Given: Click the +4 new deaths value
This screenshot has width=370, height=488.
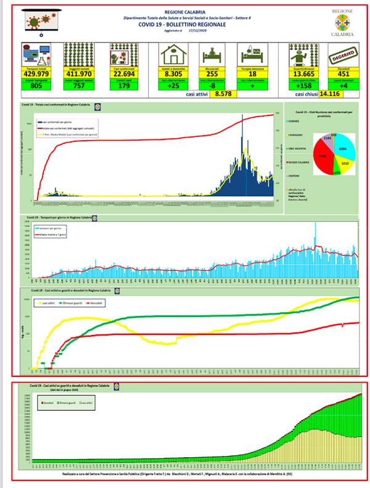Looking at the screenshot, I should 343,86.
